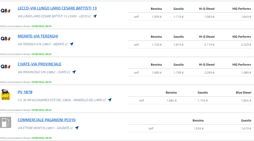The image size is (254, 141).
Task: Click navigation arrow next to Merate address
Action: 72,44
